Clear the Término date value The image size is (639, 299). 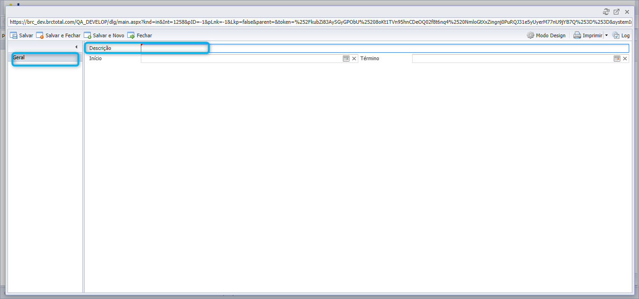(x=625, y=59)
